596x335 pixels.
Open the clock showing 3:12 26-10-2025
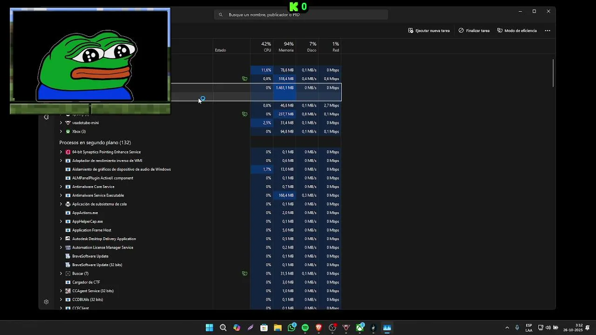pyautogui.click(x=573, y=328)
